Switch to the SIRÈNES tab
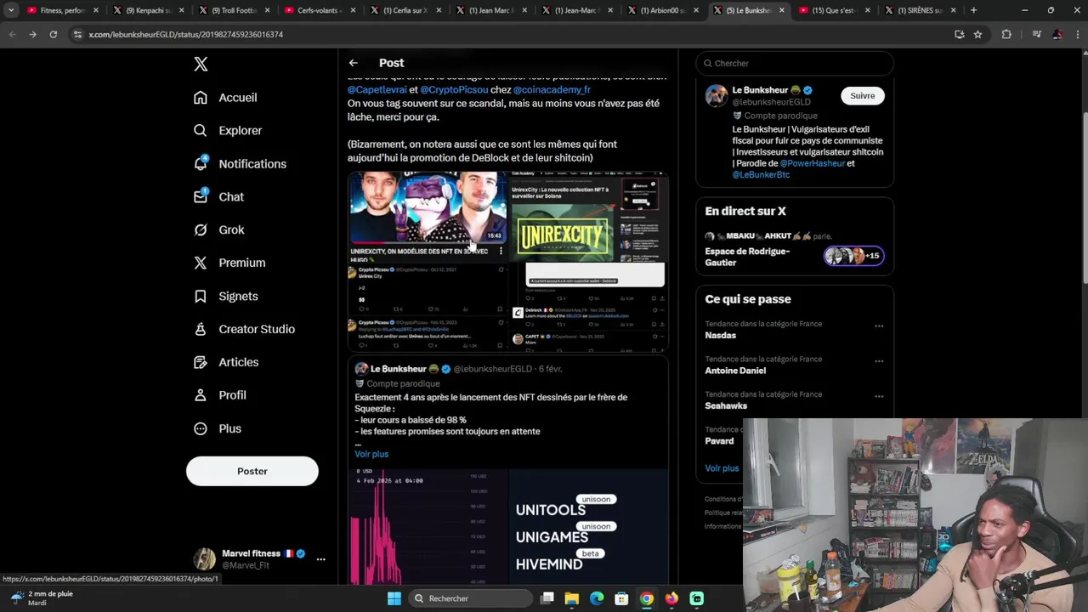 pyautogui.click(x=920, y=10)
